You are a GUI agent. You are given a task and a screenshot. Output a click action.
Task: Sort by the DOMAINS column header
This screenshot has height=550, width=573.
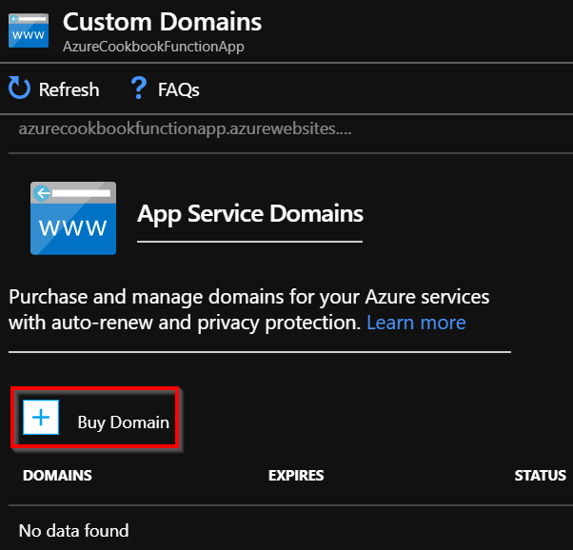[57, 476]
